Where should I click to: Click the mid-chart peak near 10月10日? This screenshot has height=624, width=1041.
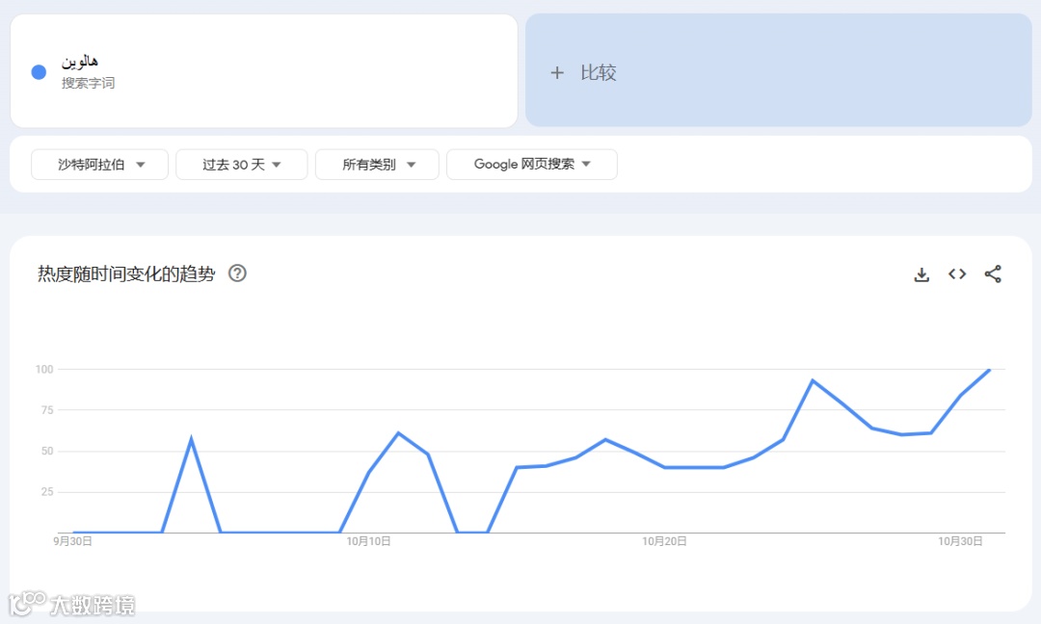click(397, 433)
